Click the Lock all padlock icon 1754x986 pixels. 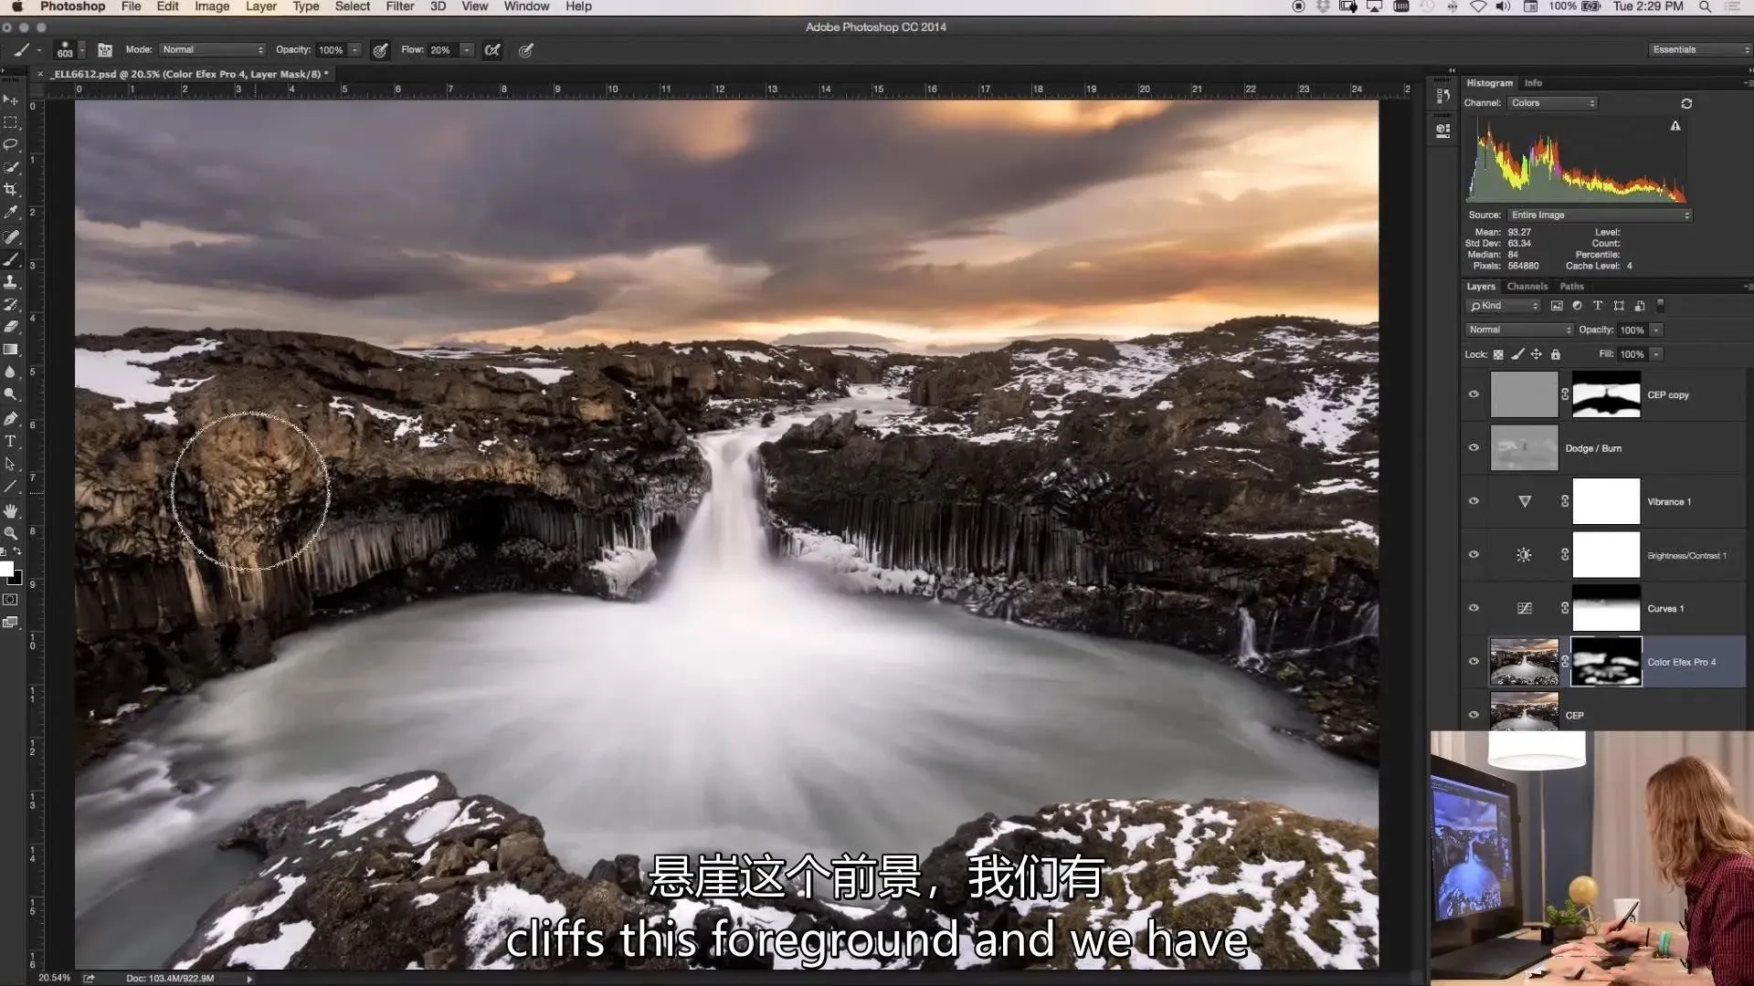pos(1556,354)
